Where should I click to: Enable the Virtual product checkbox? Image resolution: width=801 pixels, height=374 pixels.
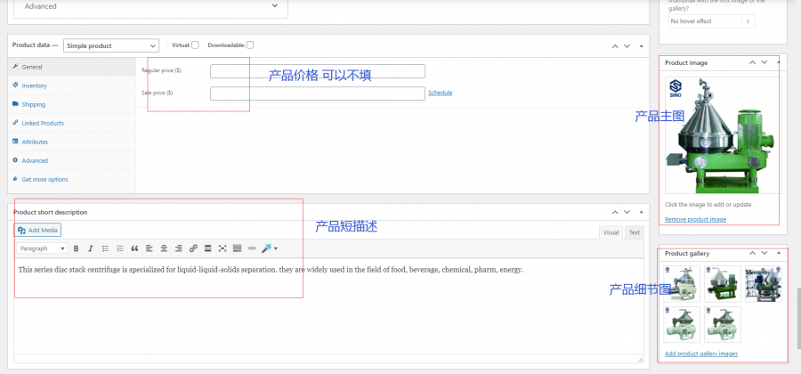click(195, 45)
